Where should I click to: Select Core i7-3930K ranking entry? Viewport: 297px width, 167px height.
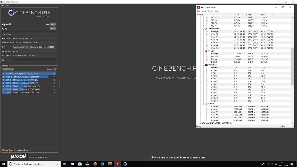[29, 77]
